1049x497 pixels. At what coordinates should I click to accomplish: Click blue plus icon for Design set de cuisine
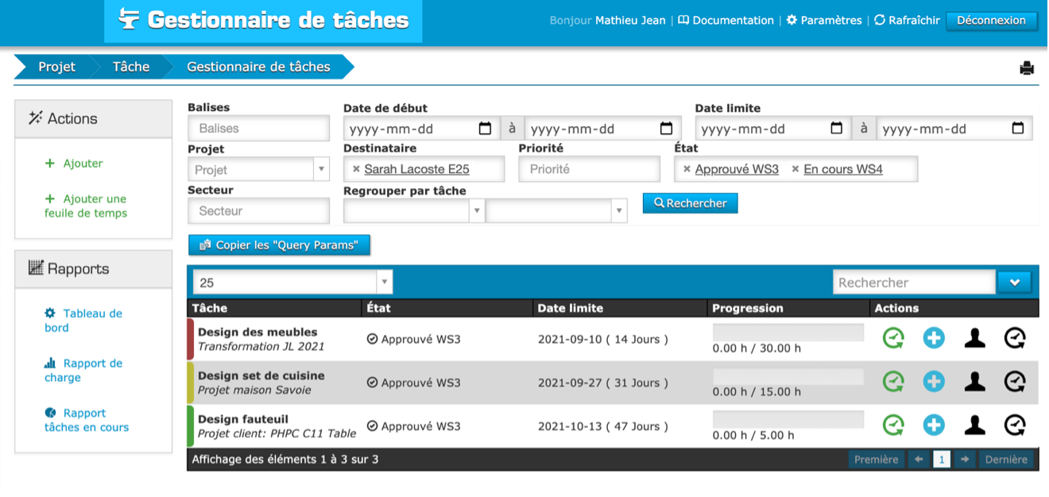click(x=934, y=382)
